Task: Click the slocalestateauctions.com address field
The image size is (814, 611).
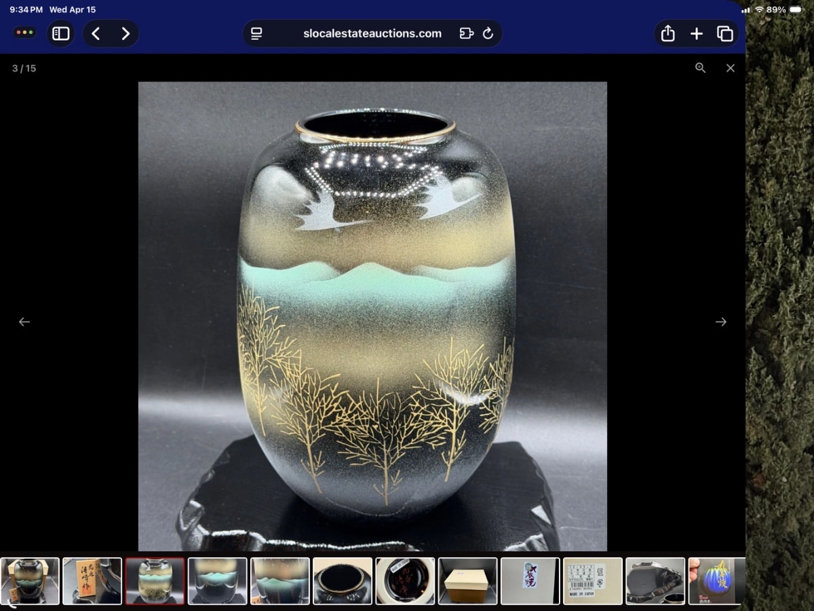Action: (x=372, y=33)
